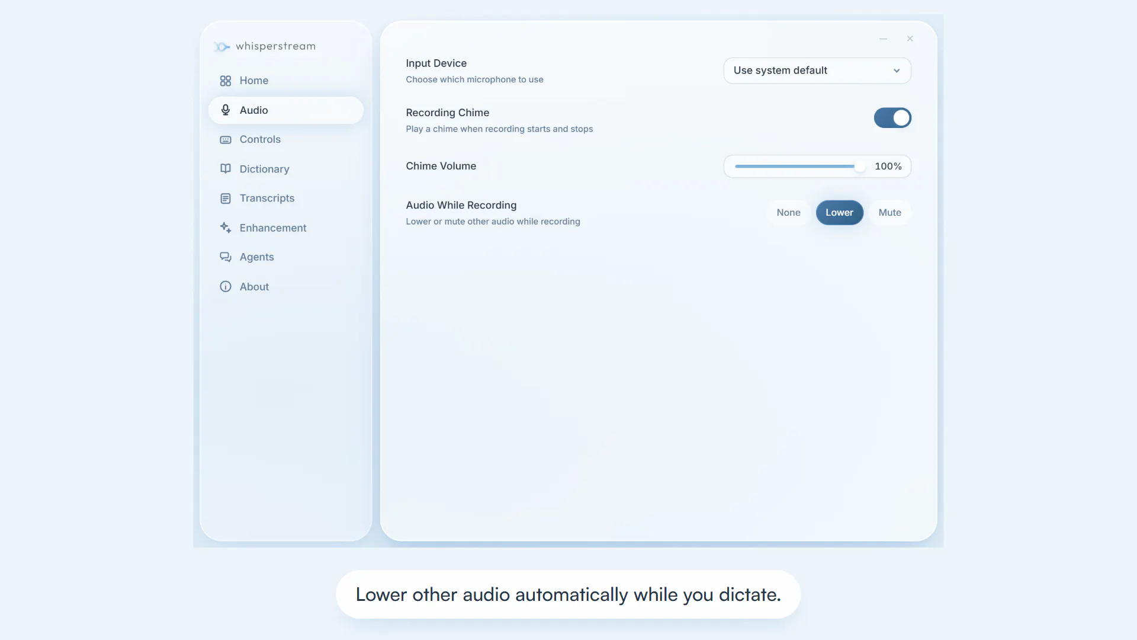Choose Lower for Audio While Recording
1137x640 pixels.
(839, 213)
